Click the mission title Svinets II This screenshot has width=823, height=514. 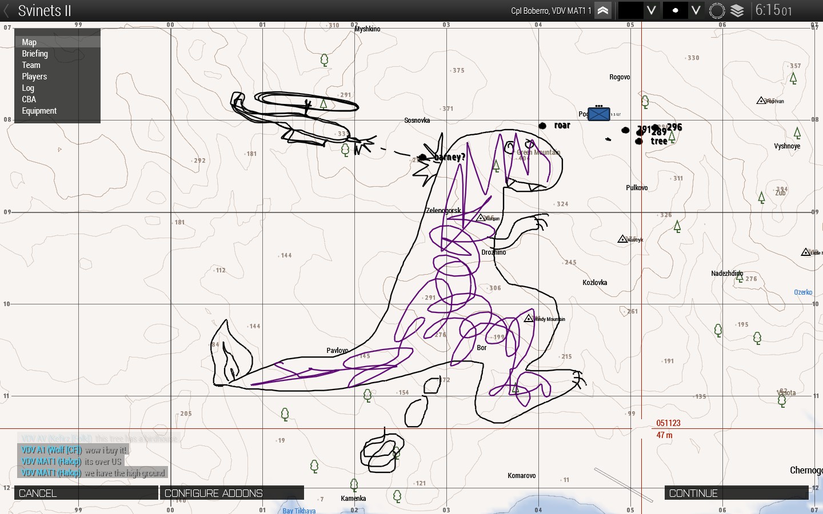coord(45,11)
